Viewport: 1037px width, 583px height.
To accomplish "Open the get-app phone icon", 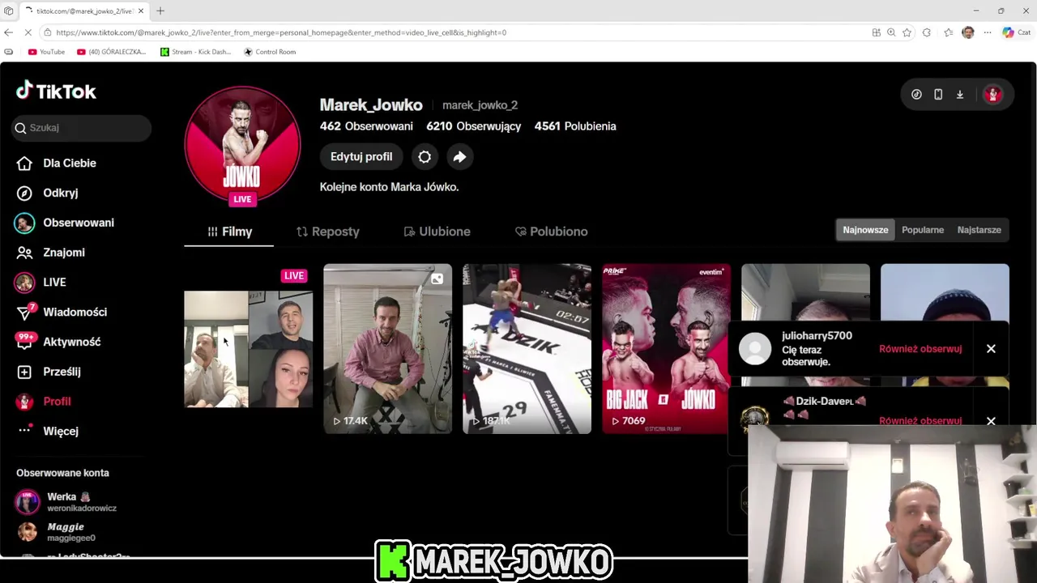I will click(938, 95).
